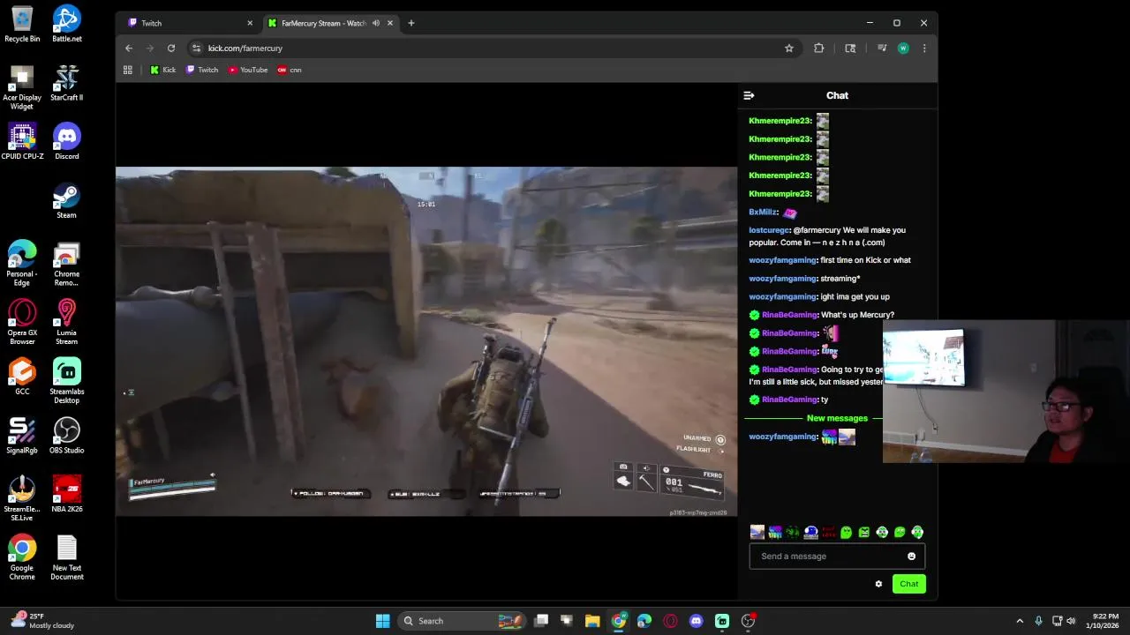Open the Chrome extensions puzzle icon
Image resolution: width=1130 pixels, height=635 pixels.
[x=818, y=48]
